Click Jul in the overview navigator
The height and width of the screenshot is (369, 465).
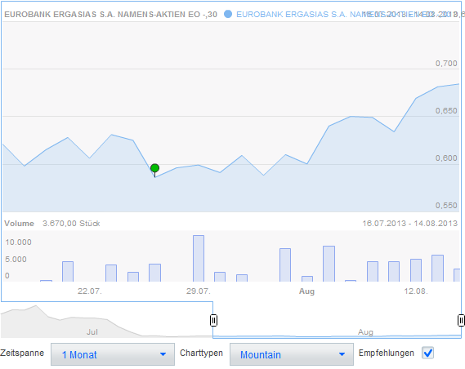coord(92,332)
